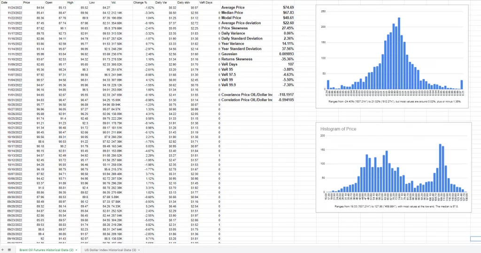Click the Histogram of Price chart title
Screen dimensions: 481x253
tap(338, 129)
